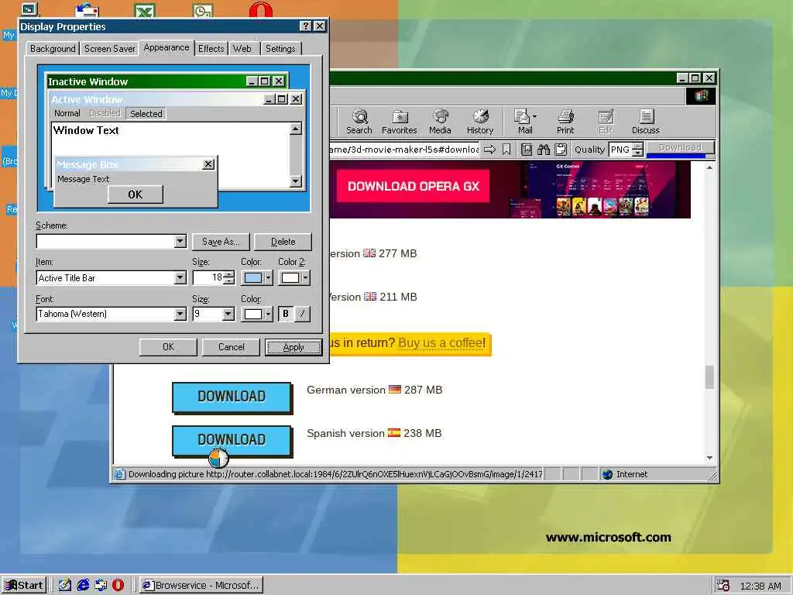Click the Print toolbar icon
Viewport: 793px width, 595px height.
565,122
